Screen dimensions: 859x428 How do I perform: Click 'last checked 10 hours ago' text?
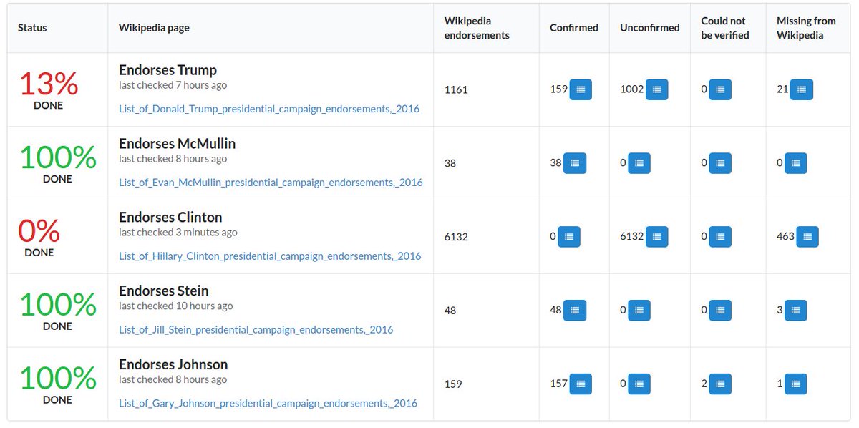point(175,306)
